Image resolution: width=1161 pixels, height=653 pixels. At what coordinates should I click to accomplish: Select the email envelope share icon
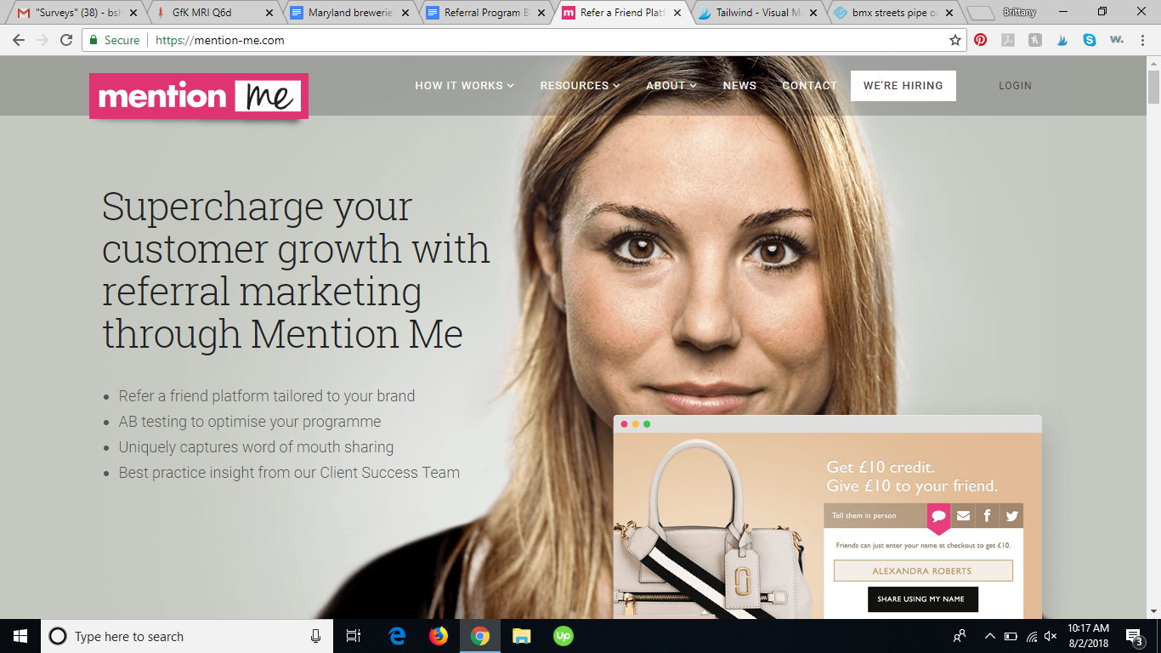coord(963,516)
